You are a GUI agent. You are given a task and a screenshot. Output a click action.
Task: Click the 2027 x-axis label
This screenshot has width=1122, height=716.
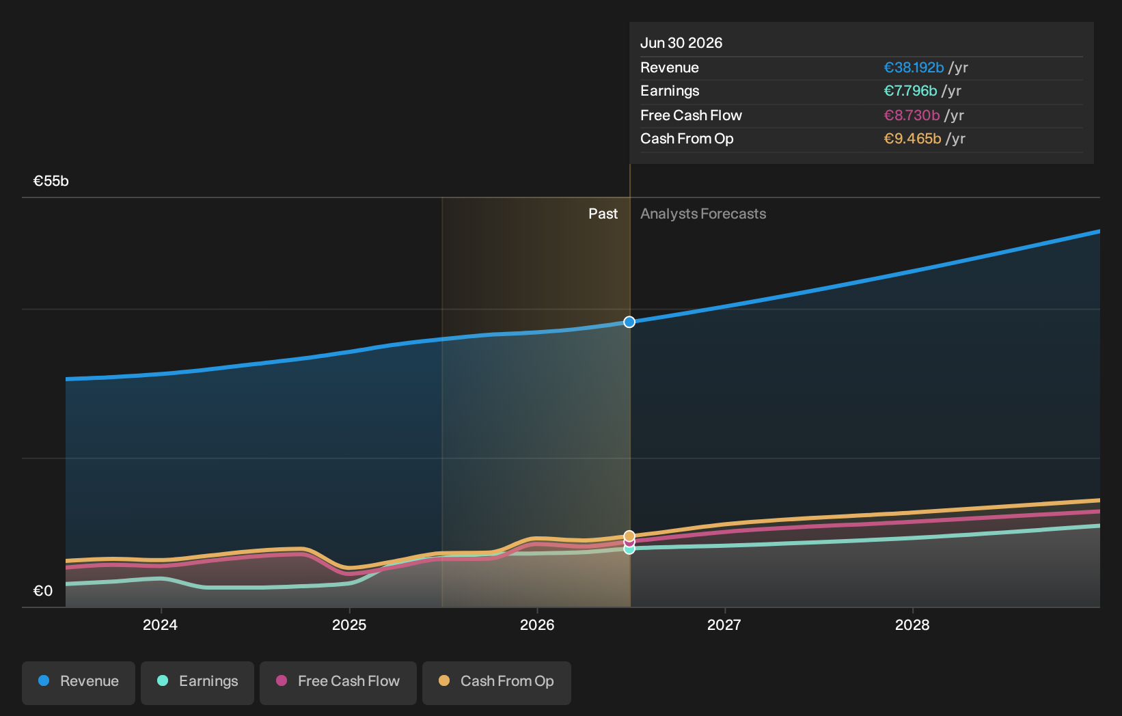pos(724,624)
